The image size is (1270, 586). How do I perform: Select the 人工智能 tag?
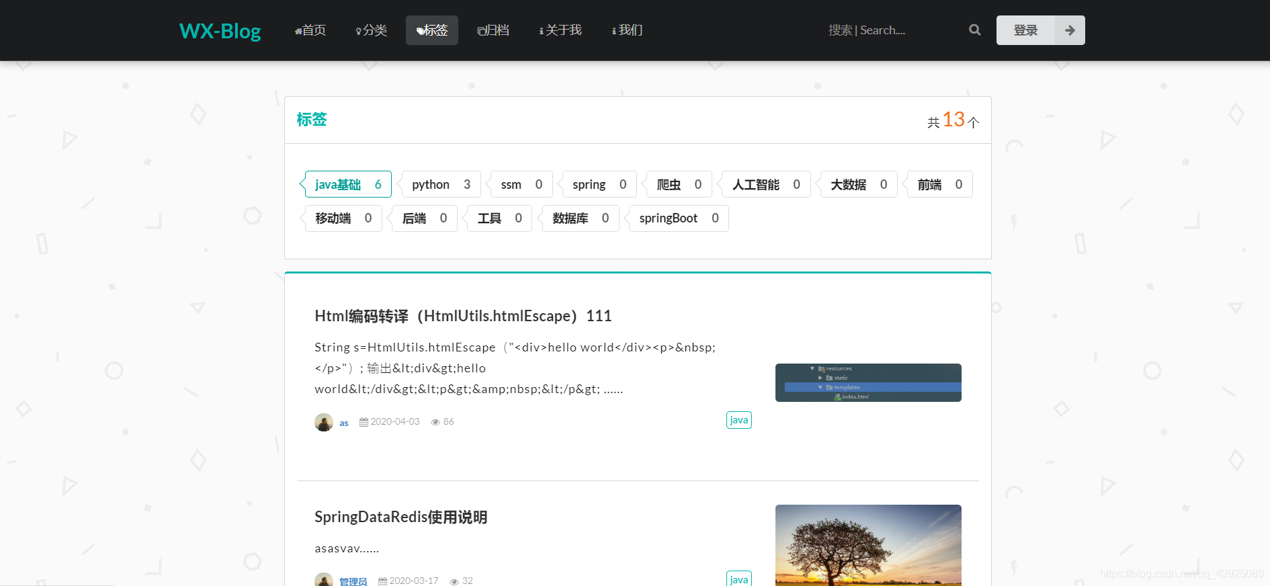[x=766, y=184]
